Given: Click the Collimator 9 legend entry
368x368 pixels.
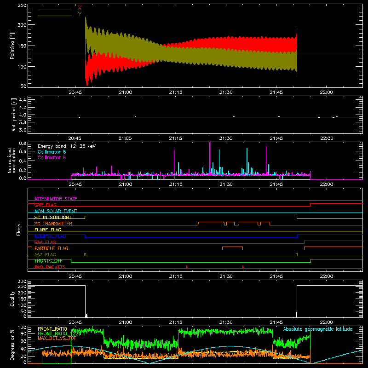Looking at the screenshot, I should (x=52, y=157).
